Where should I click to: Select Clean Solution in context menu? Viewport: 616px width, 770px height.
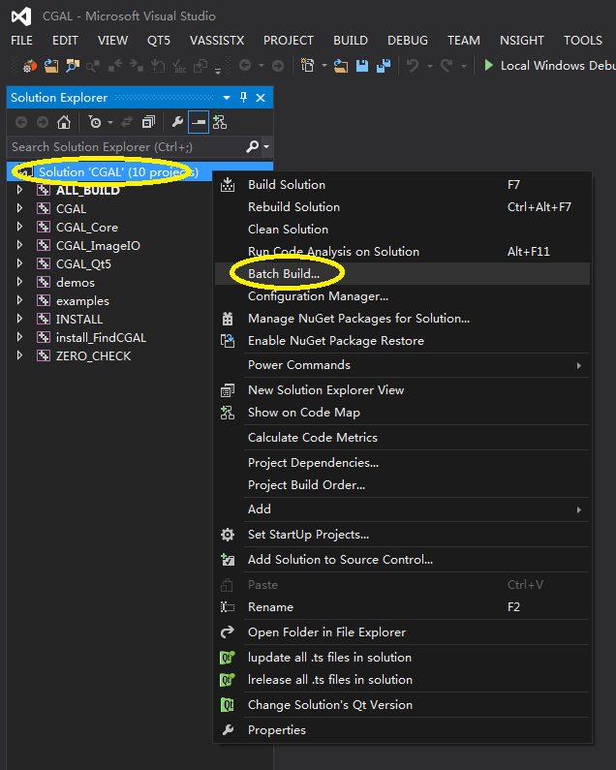(x=402, y=230)
